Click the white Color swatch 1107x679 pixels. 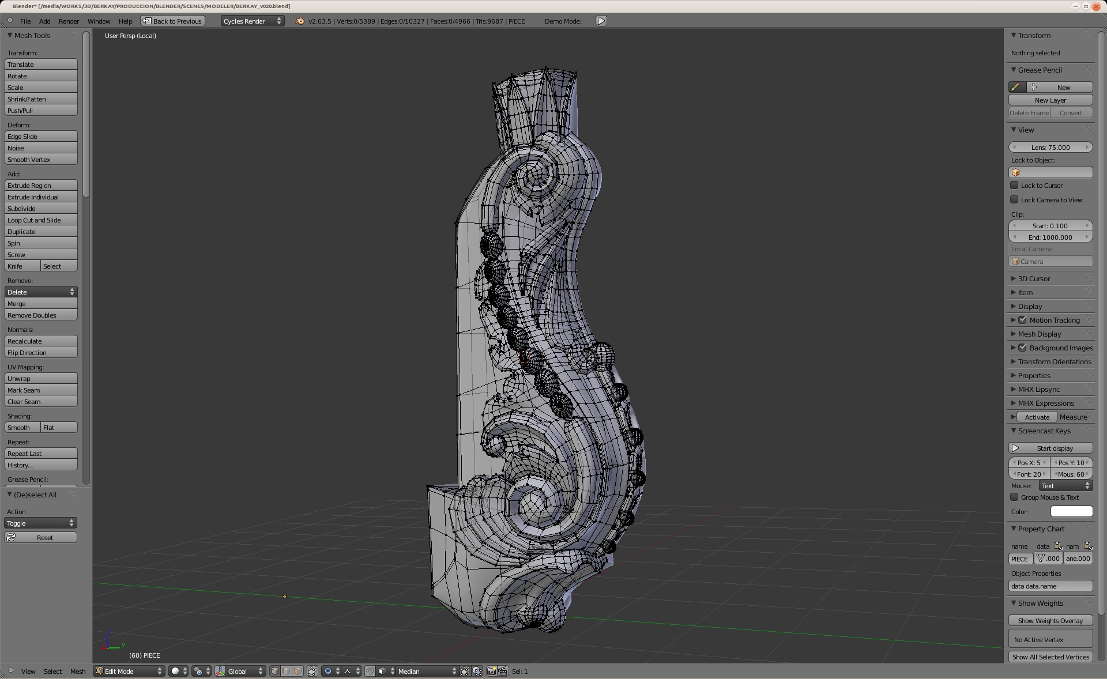click(1071, 511)
